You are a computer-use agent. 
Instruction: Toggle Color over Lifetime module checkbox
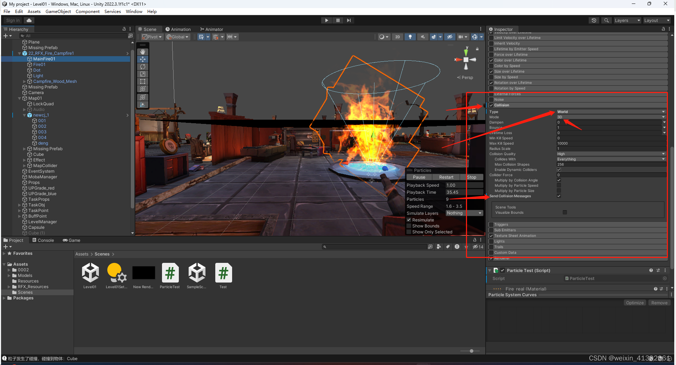(x=491, y=60)
